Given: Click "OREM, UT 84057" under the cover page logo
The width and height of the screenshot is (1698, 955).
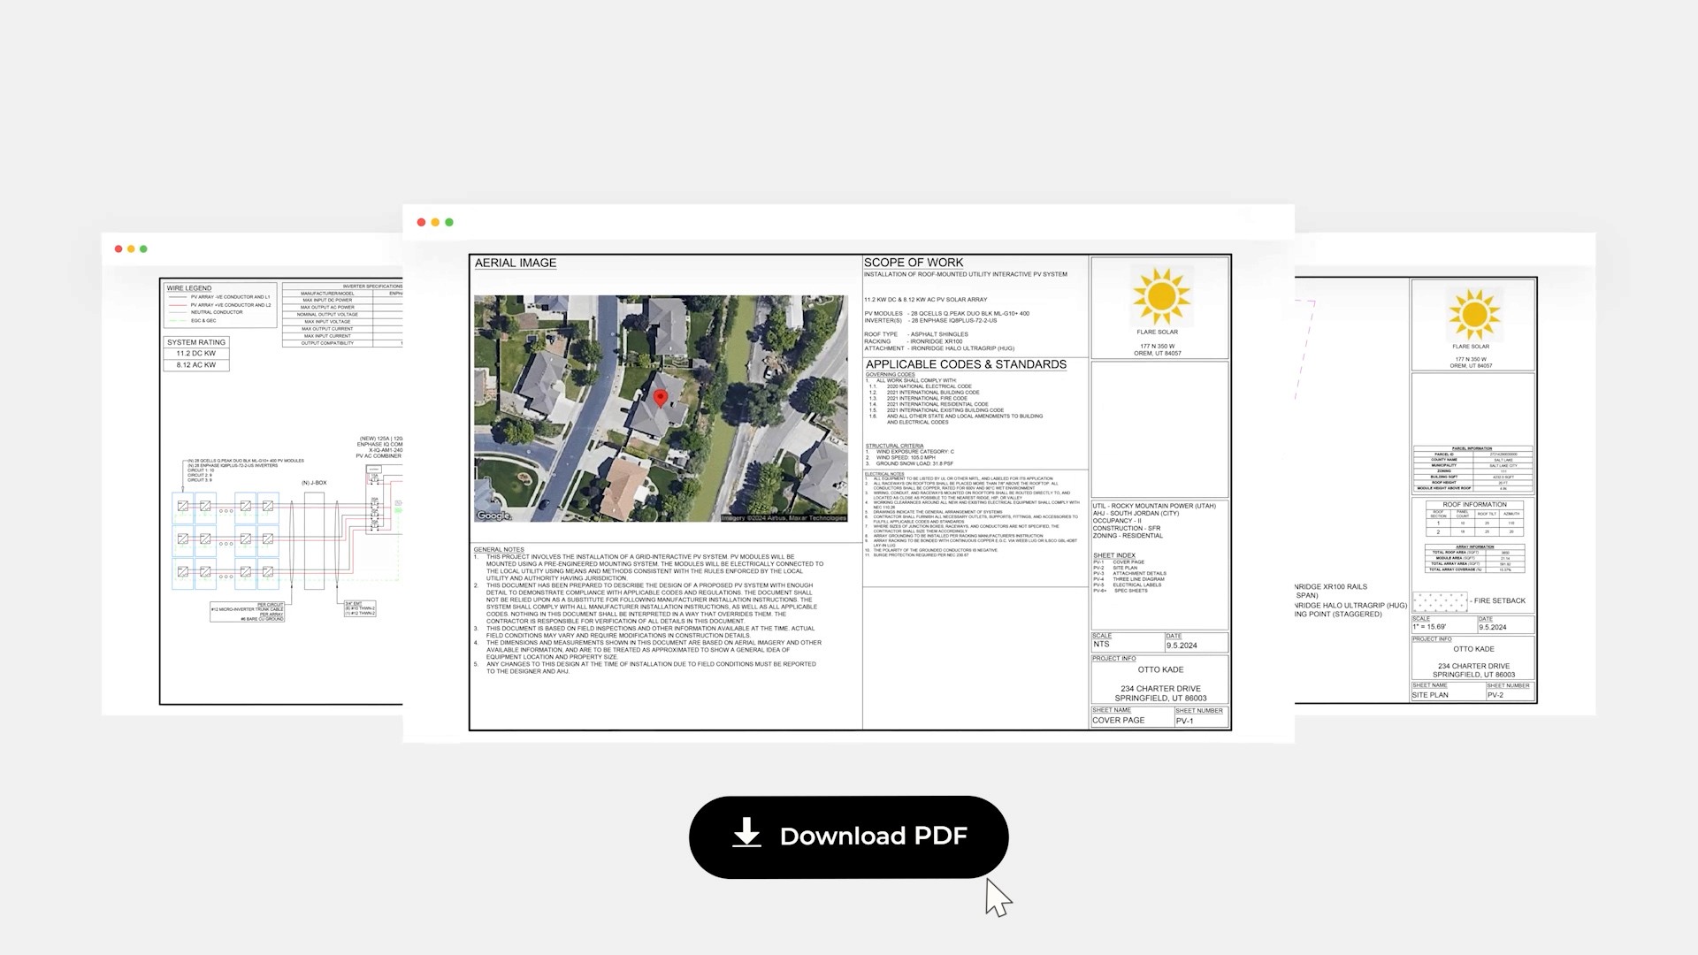Looking at the screenshot, I should tap(1158, 354).
